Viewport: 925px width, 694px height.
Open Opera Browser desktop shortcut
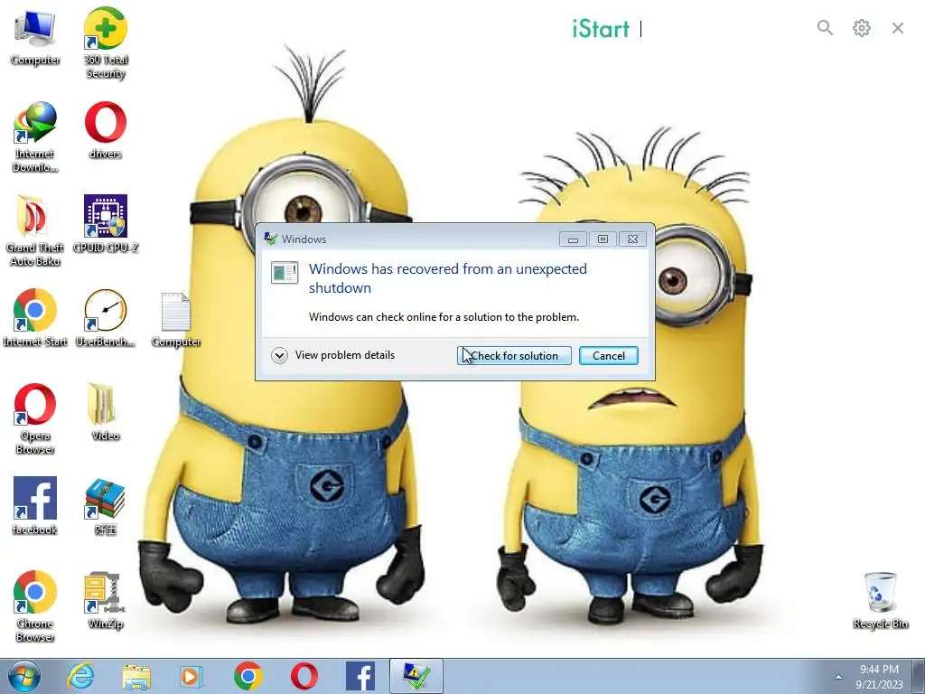coord(35,418)
